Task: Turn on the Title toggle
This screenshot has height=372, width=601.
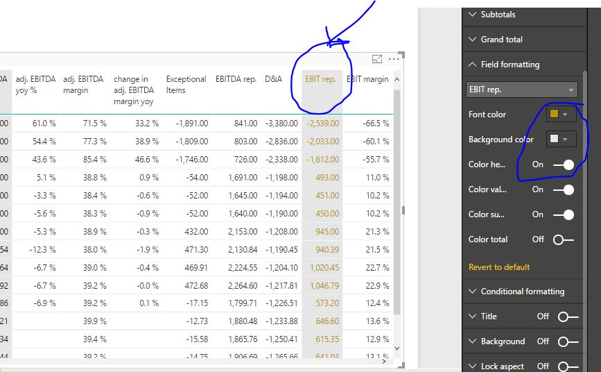Action: tap(568, 316)
